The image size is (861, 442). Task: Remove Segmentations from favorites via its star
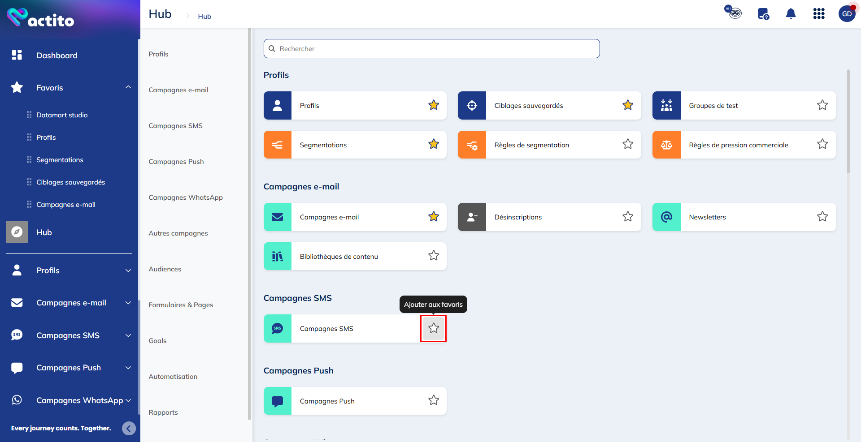click(x=433, y=144)
